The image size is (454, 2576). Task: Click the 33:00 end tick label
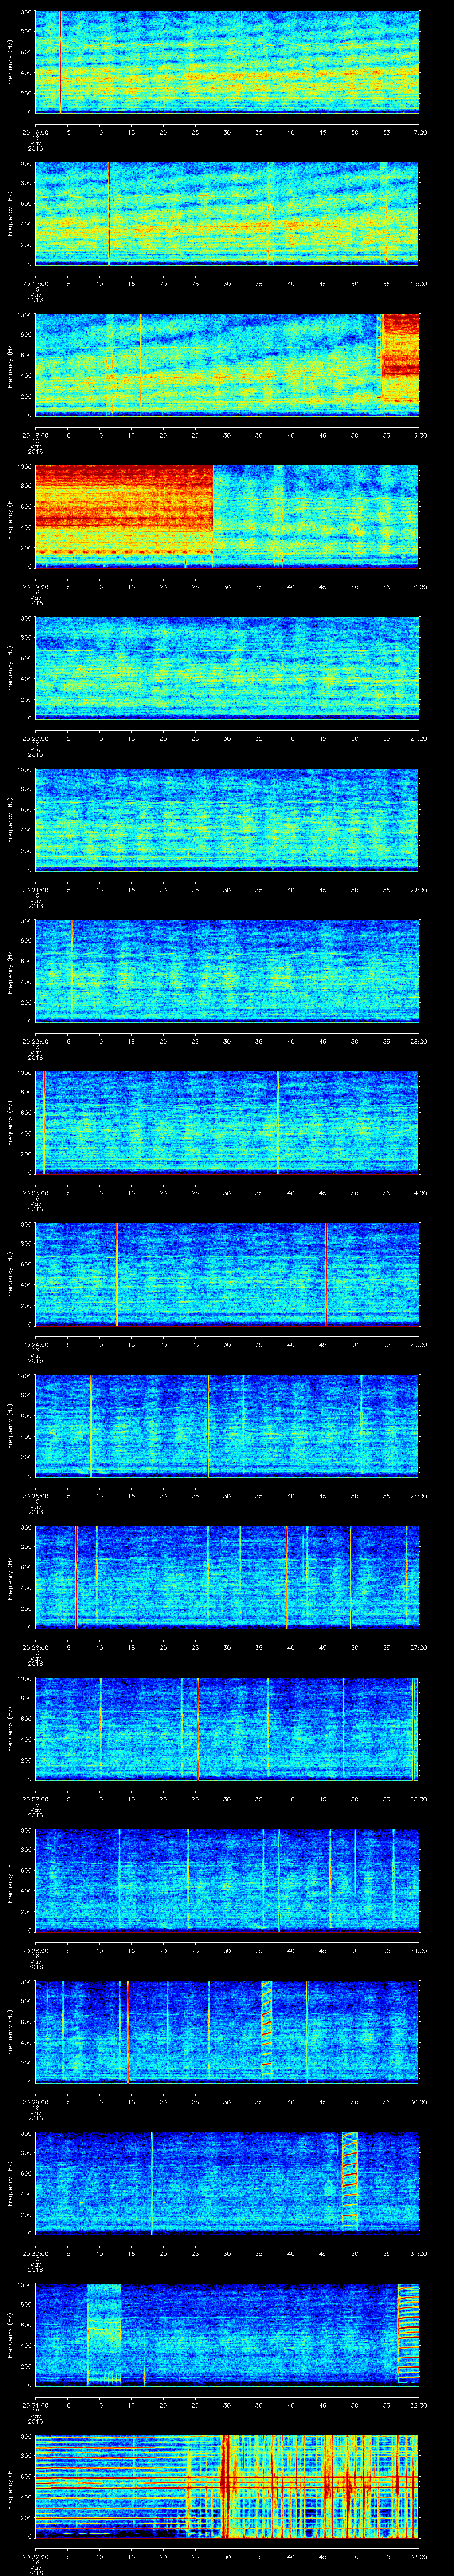pyautogui.click(x=419, y=2556)
